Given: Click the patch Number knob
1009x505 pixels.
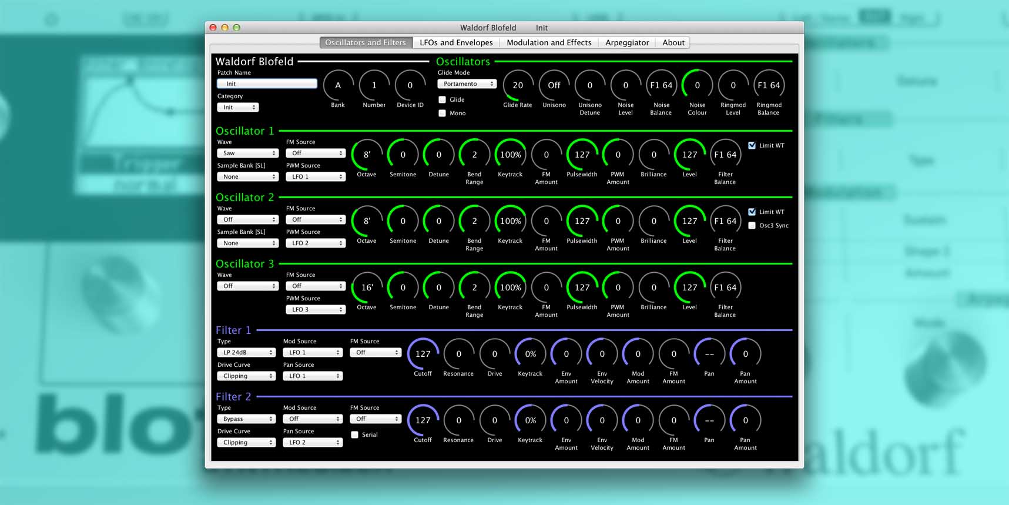Looking at the screenshot, I should [x=374, y=85].
